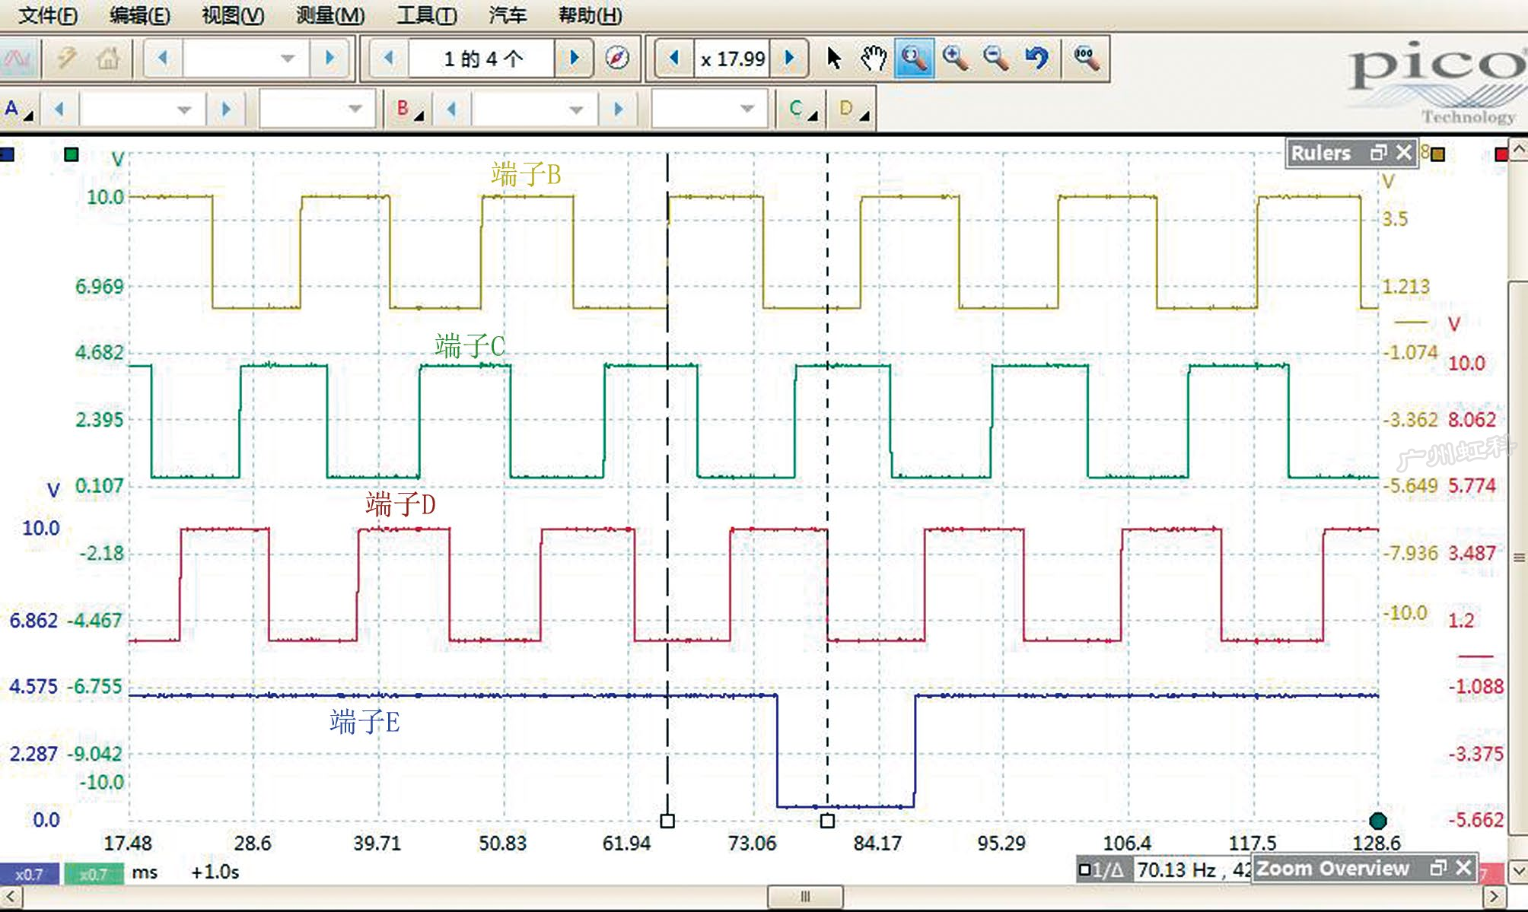Select the zoom out tool
Viewport: 1528px width, 912px height.
coord(996,59)
